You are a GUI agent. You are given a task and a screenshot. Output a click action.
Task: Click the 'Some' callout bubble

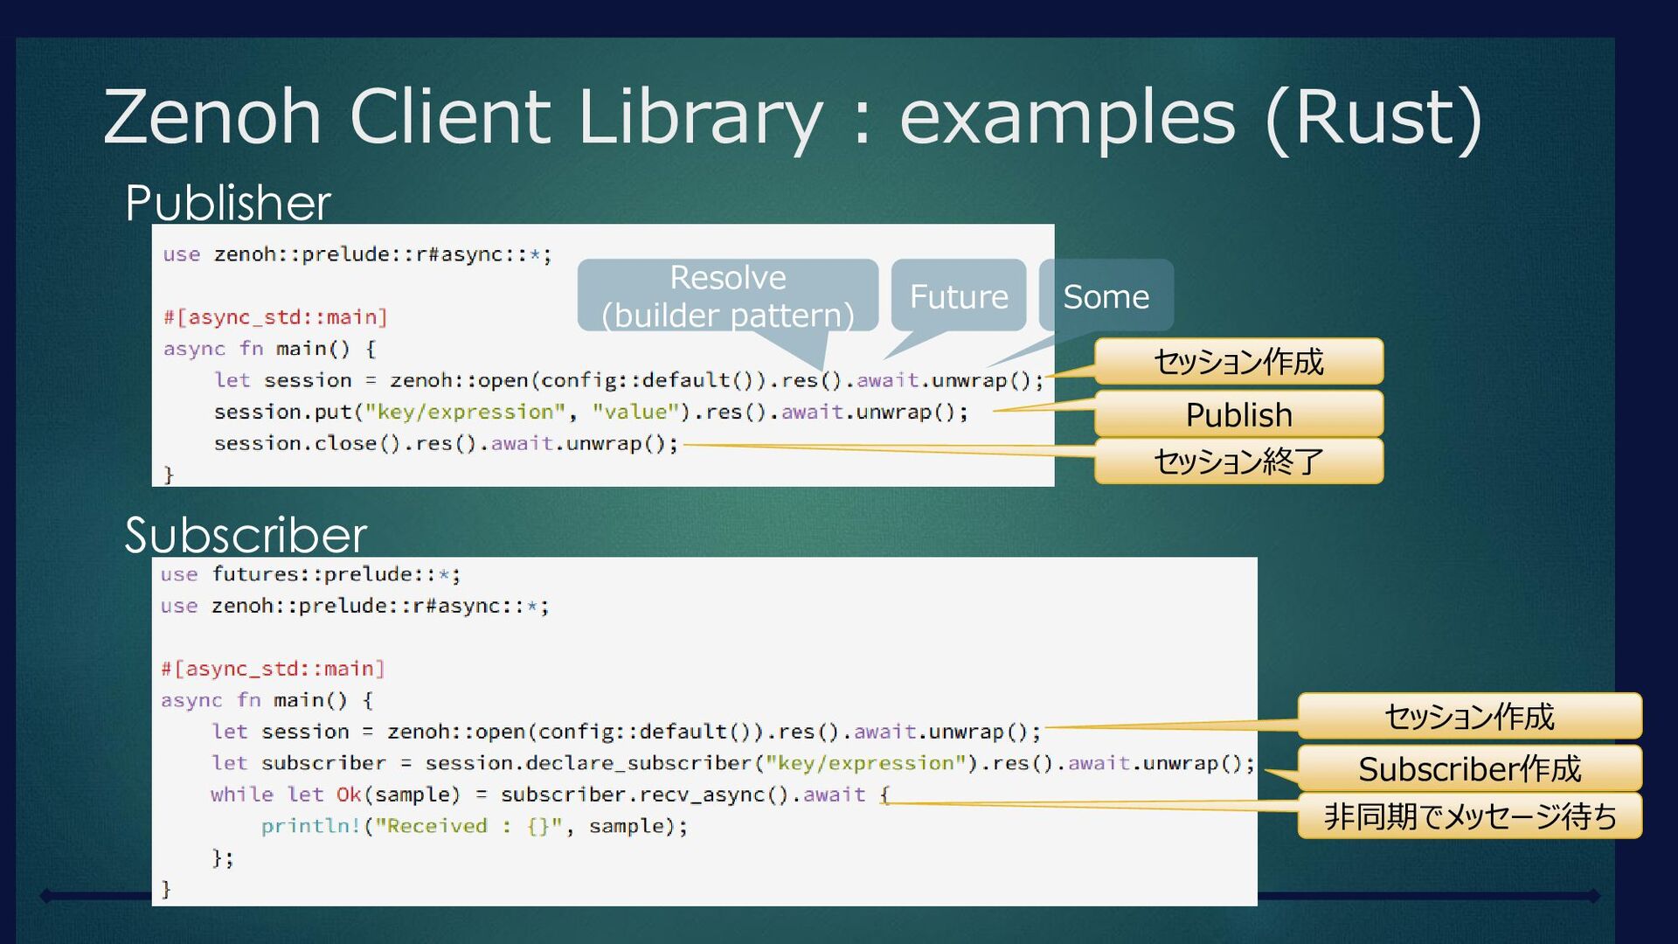click(1105, 296)
